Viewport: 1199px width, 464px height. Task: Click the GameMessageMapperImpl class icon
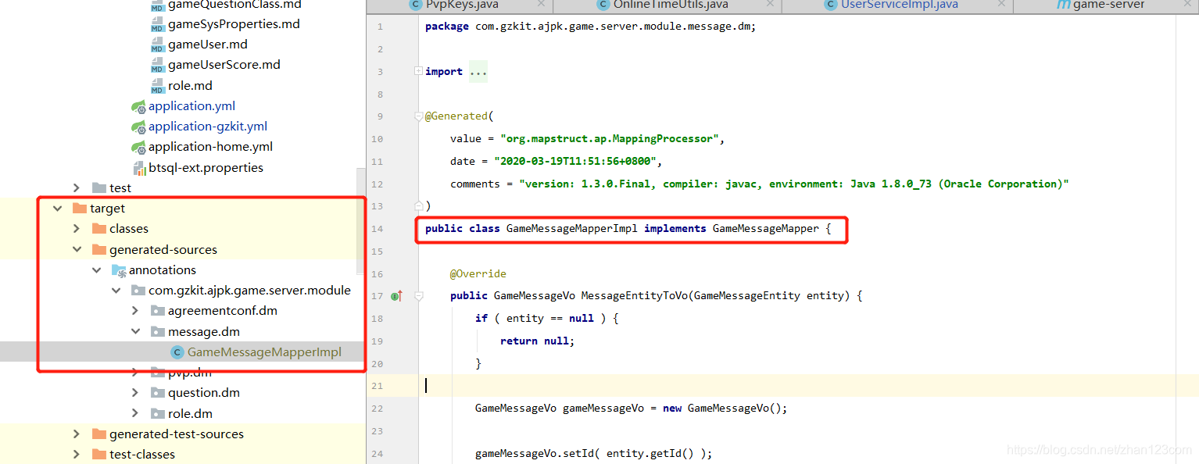coord(177,352)
